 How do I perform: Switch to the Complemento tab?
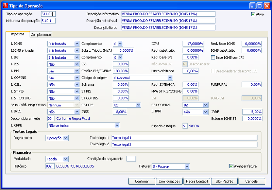[x=41, y=34]
